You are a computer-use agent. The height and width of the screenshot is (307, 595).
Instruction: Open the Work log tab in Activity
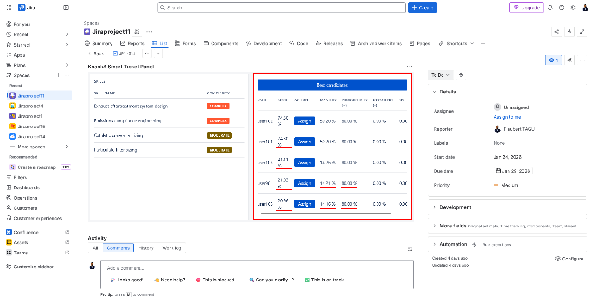tap(172, 248)
